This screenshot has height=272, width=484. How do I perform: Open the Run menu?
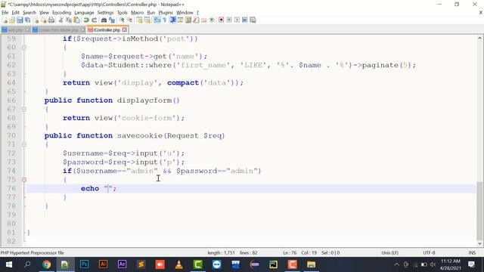151,13
